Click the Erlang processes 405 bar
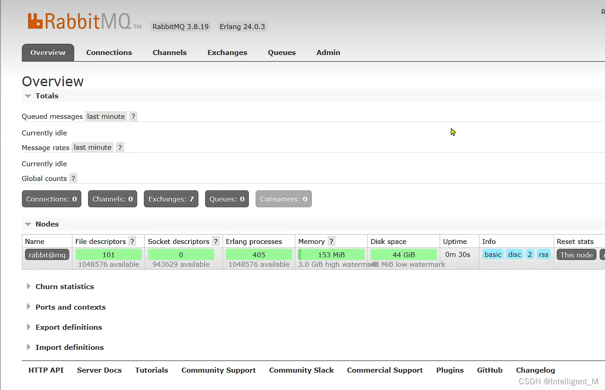 click(x=259, y=255)
